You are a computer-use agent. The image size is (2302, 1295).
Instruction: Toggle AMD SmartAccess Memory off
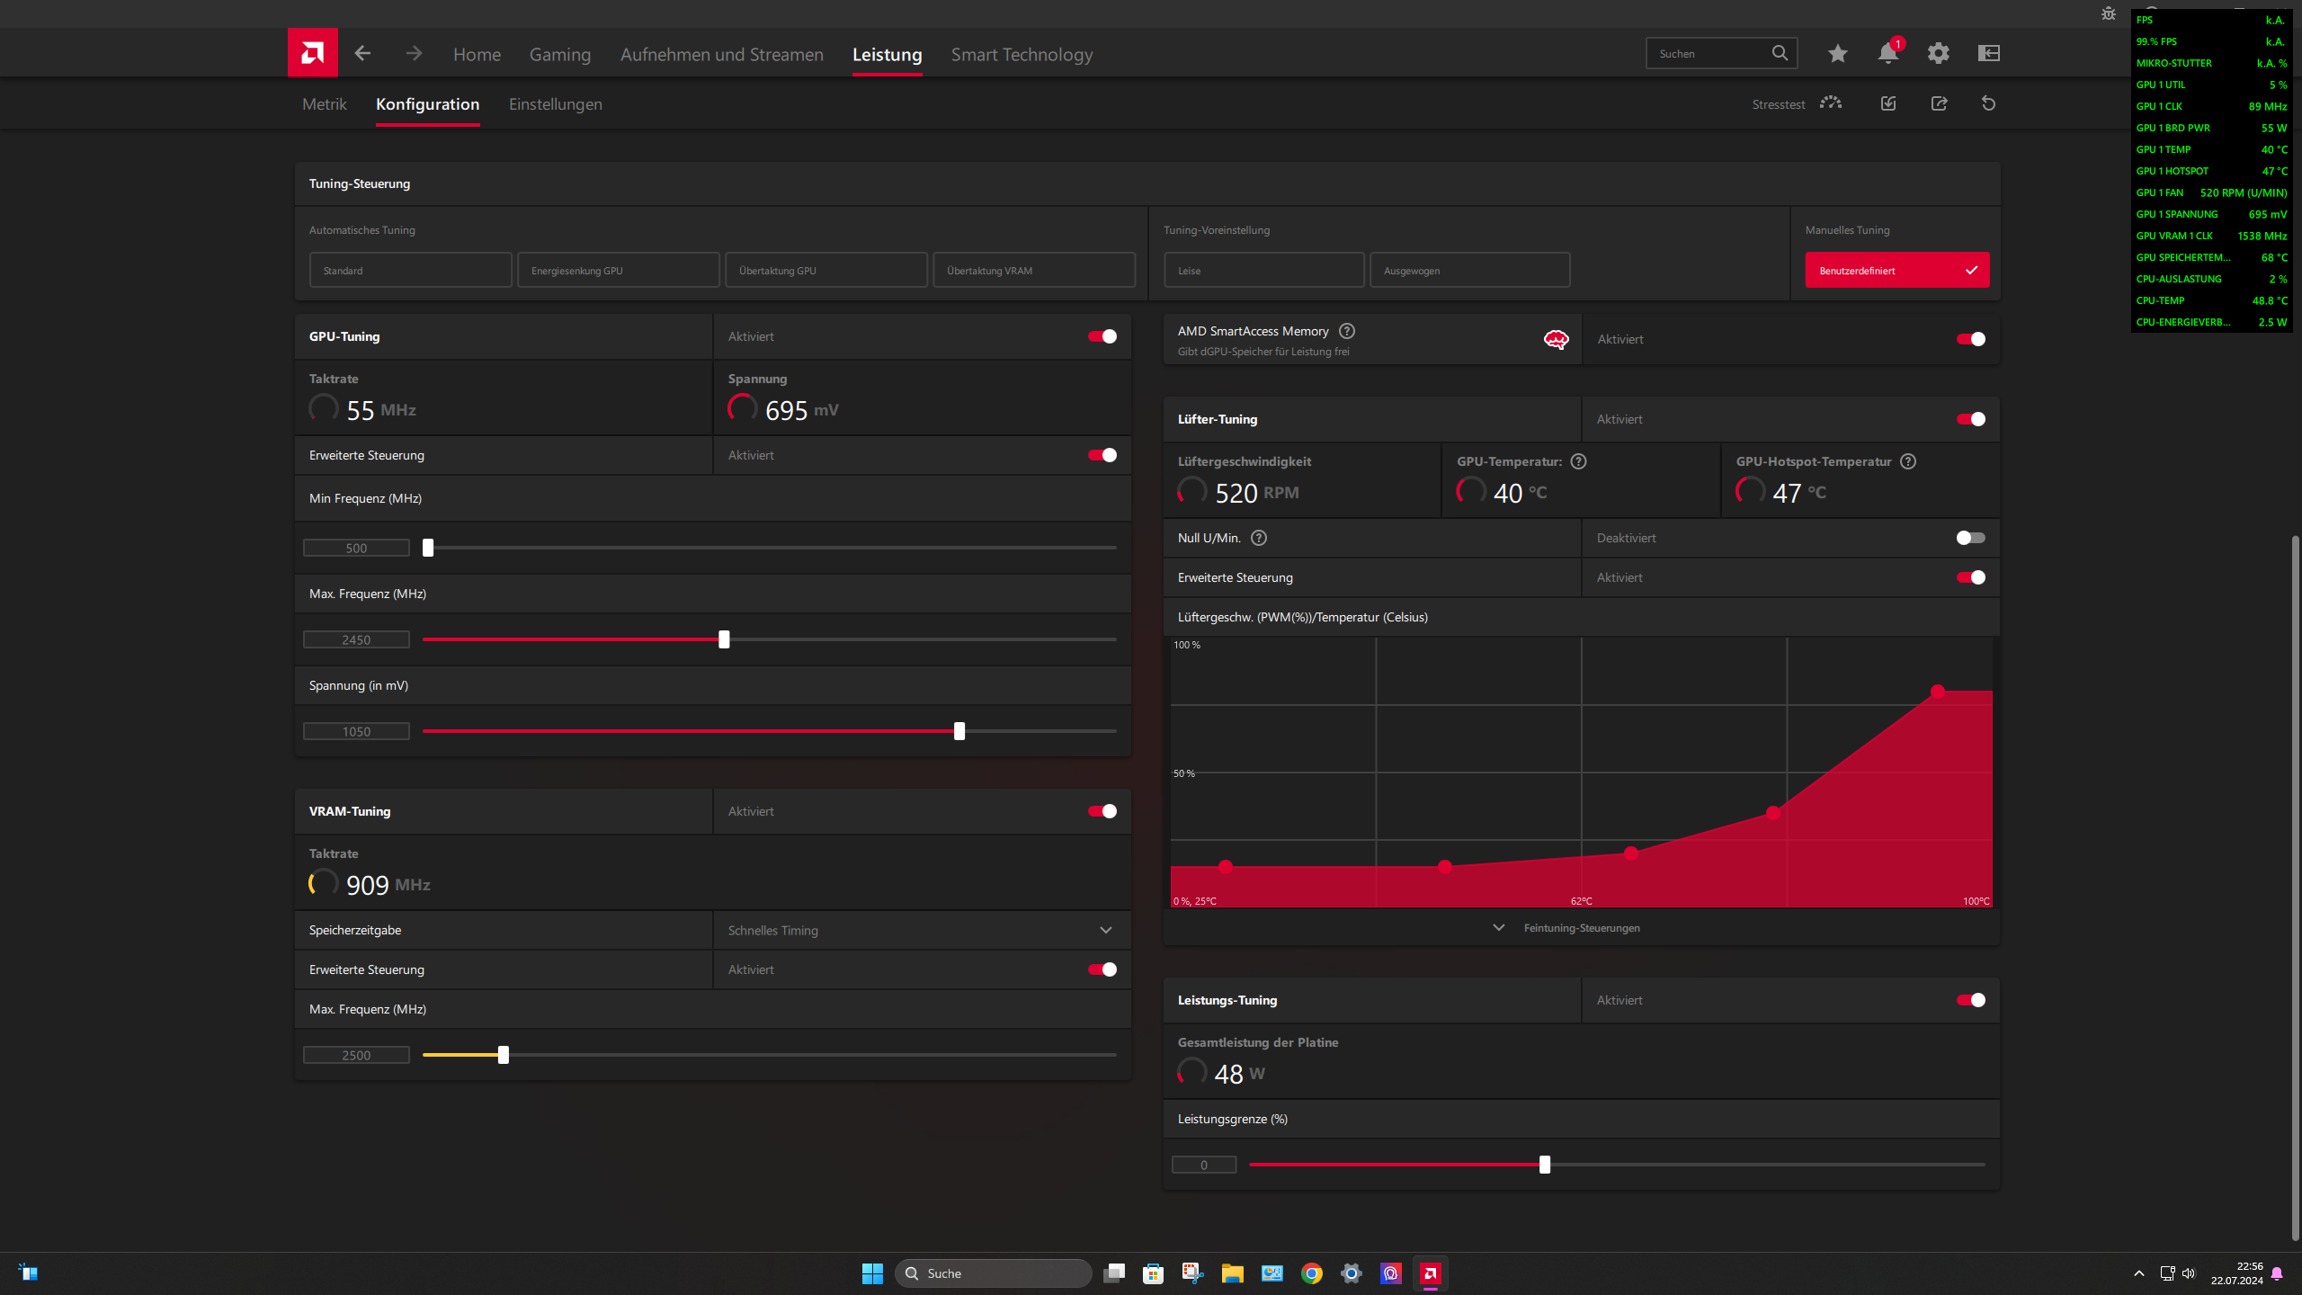click(x=1971, y=339)
